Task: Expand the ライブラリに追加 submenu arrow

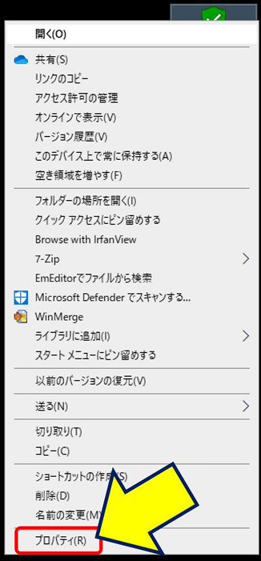Action: coord(245,336)
